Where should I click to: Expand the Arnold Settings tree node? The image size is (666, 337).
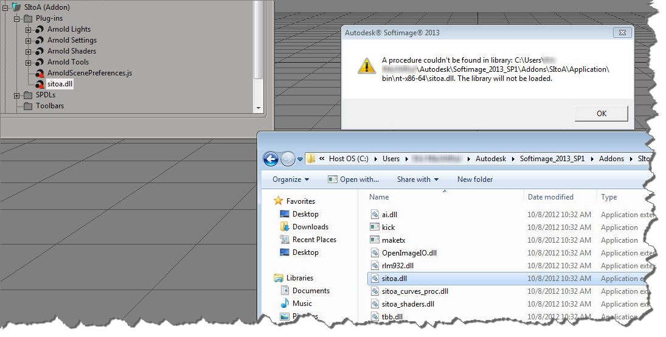[28, 41]
